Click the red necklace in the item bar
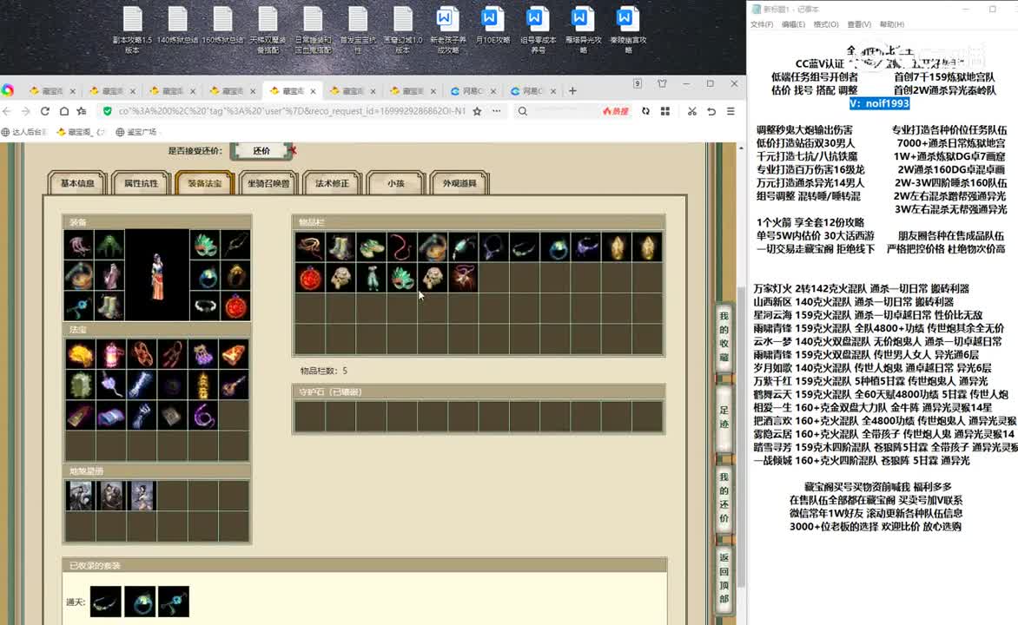The width and height of the screenshot is (1018, 625). point(402,247)
